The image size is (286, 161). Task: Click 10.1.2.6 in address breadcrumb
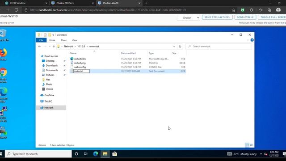[81, 47]
